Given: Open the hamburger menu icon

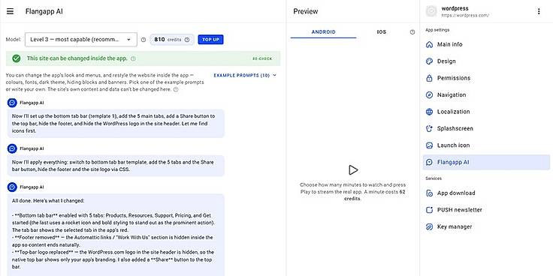Looking at the screenshot, I should pos(11,11).
